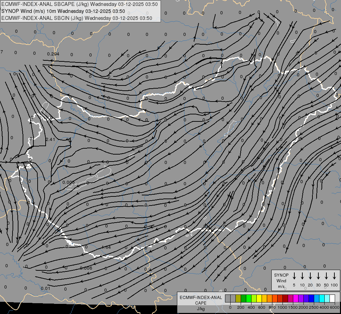Click the 0.005 value near the lake
341x314 pixels.
click(x=69, y=182)
